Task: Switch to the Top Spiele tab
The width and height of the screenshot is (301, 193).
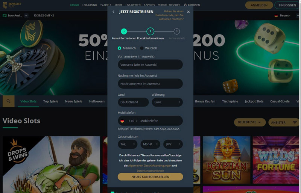Action: [51, 101]
